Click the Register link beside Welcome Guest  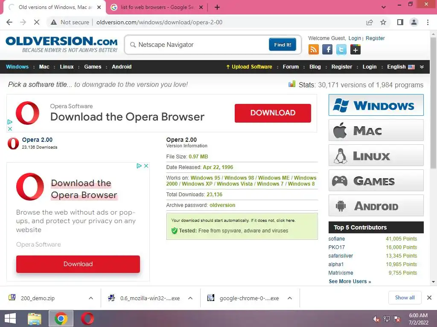tap(375, 38)
